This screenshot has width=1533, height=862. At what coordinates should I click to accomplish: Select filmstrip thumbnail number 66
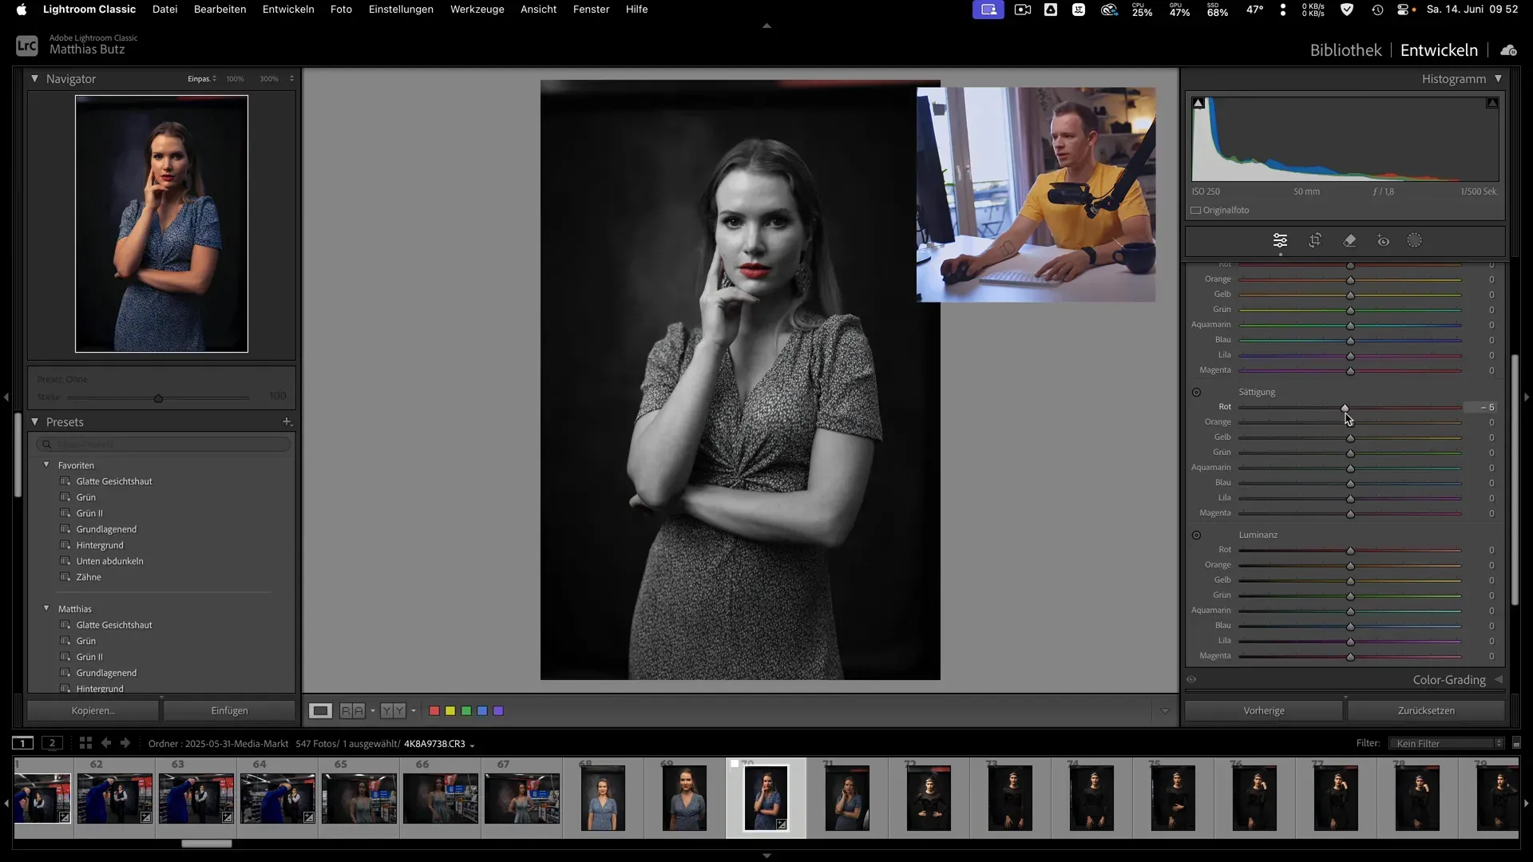(x=440, y=797)
